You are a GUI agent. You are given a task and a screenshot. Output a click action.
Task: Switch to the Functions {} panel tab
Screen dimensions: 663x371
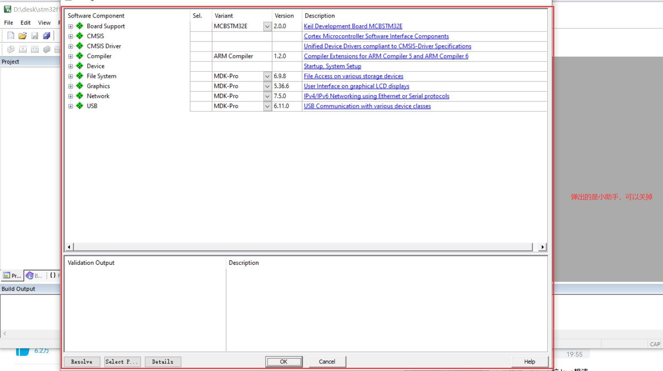pos(54,276)
